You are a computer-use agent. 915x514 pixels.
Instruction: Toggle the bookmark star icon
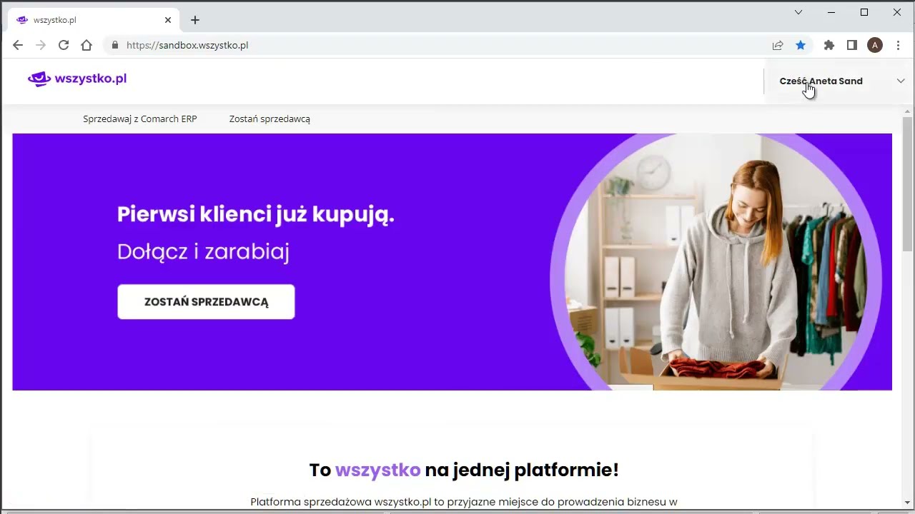pos(801,45)
